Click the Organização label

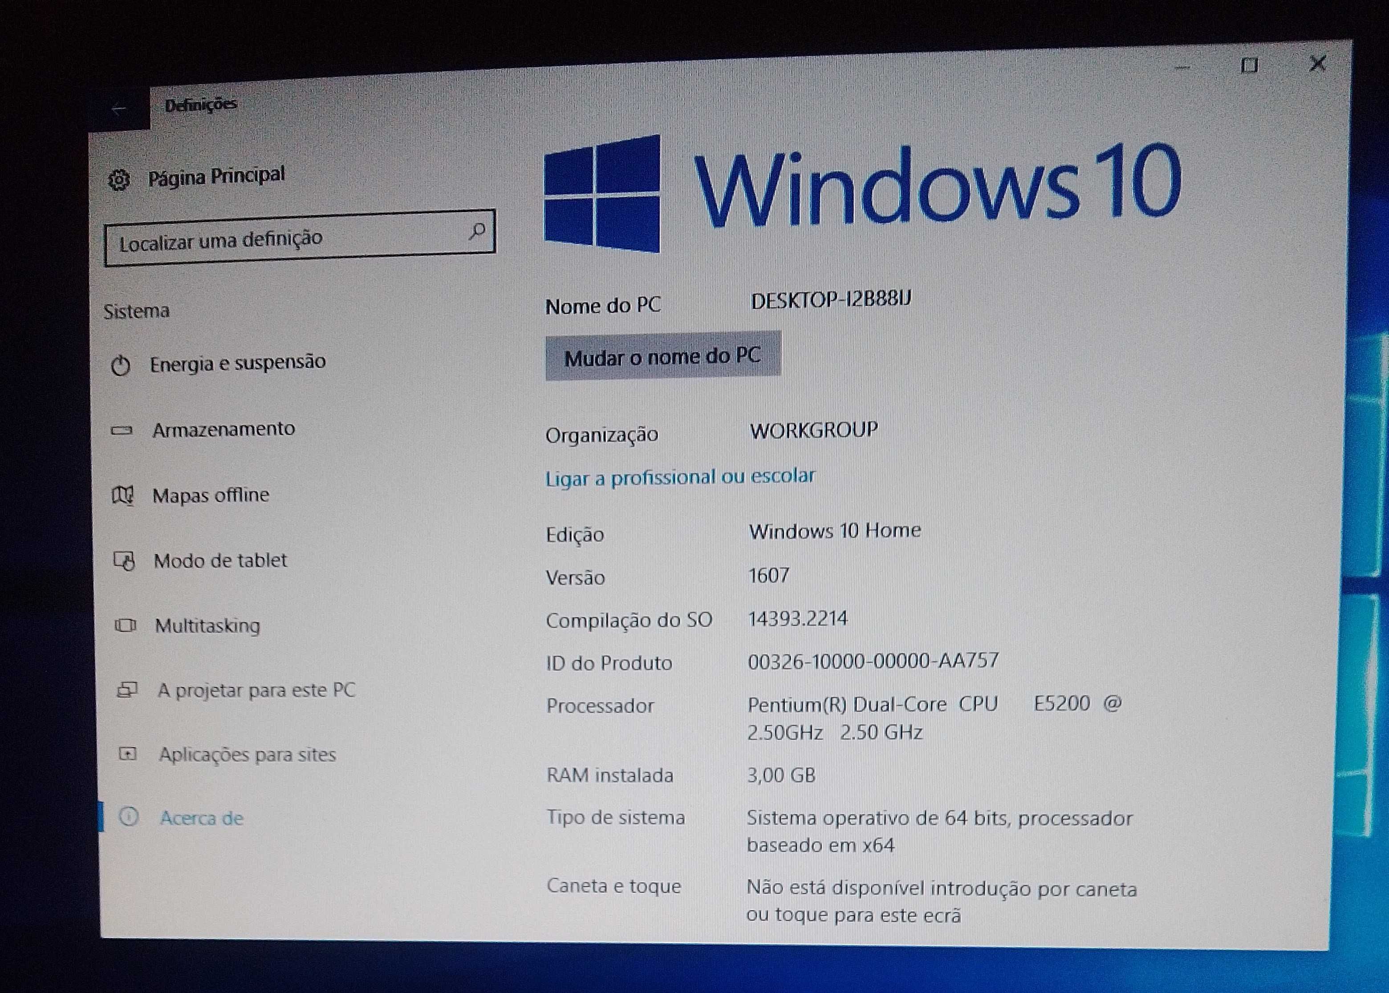[601, 435]
